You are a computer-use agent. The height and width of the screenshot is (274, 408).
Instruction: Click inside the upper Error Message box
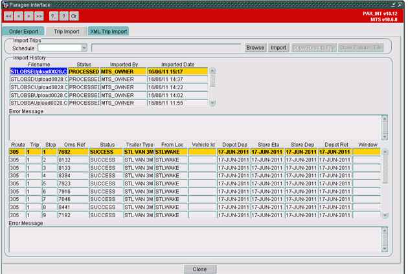[x=196, y=127]
